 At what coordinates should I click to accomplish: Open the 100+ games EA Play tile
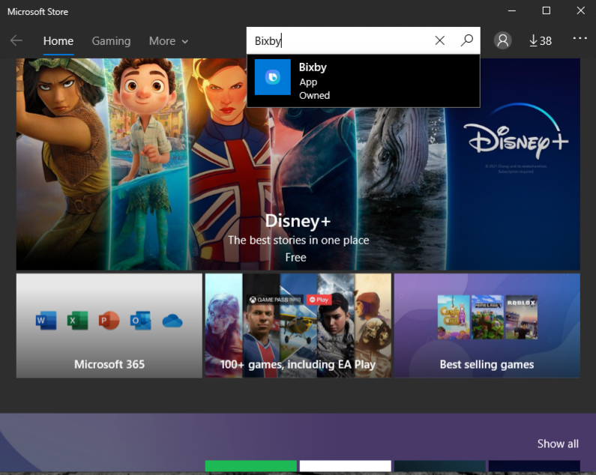(x=298, y=326)
